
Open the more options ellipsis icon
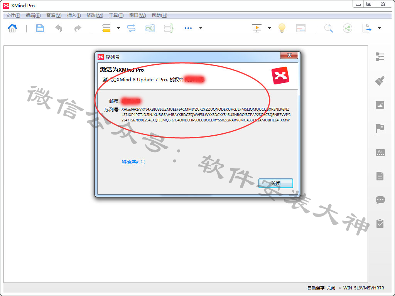pyautogui.click(x=188, y=28)
